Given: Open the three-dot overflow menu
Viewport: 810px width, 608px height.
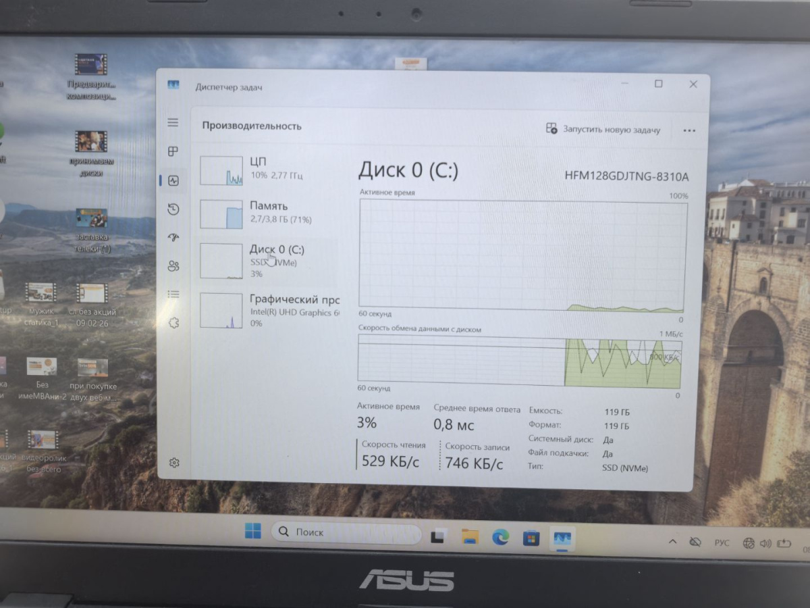Looking at the screenshot, I should coord(688,130).
